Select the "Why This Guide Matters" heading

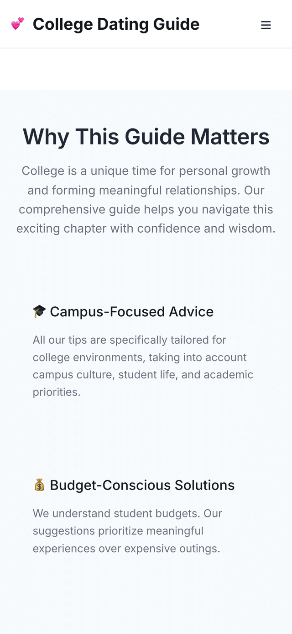point(146,137)
